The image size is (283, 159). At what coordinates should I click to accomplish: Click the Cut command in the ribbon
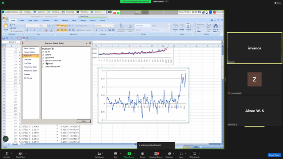click(x=13, y=25)
